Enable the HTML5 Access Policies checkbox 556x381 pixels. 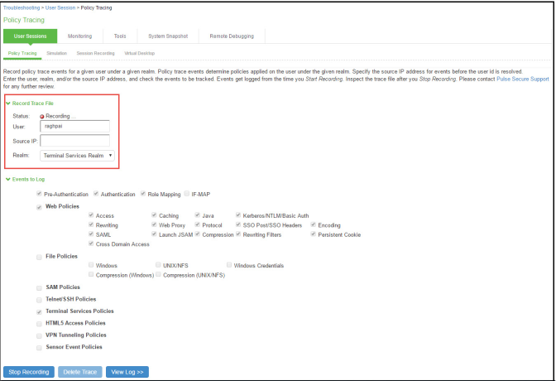point(39,324)
